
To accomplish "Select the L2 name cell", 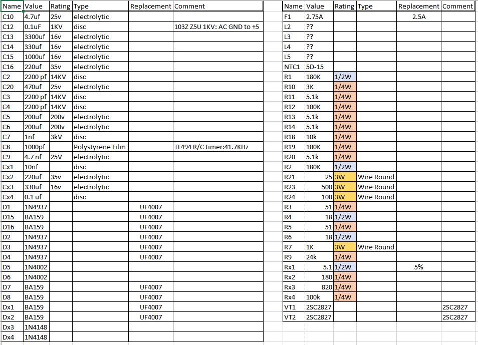I will pos(294,27).
